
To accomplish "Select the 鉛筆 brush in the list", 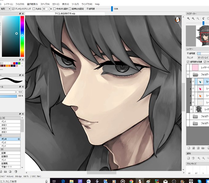I will pyautogui.click(x=10, y=153).
